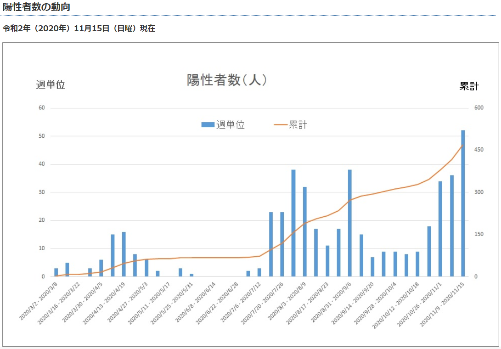
Task: Click the legend text 累計 beside the orange line
Action: point(298,124)
